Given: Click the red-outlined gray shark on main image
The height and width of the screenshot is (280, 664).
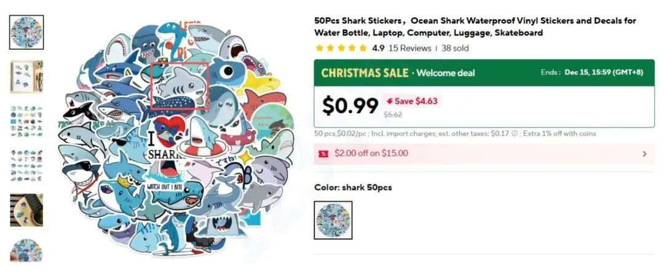Looking at the screenshot, I should [x=180, y=85].
